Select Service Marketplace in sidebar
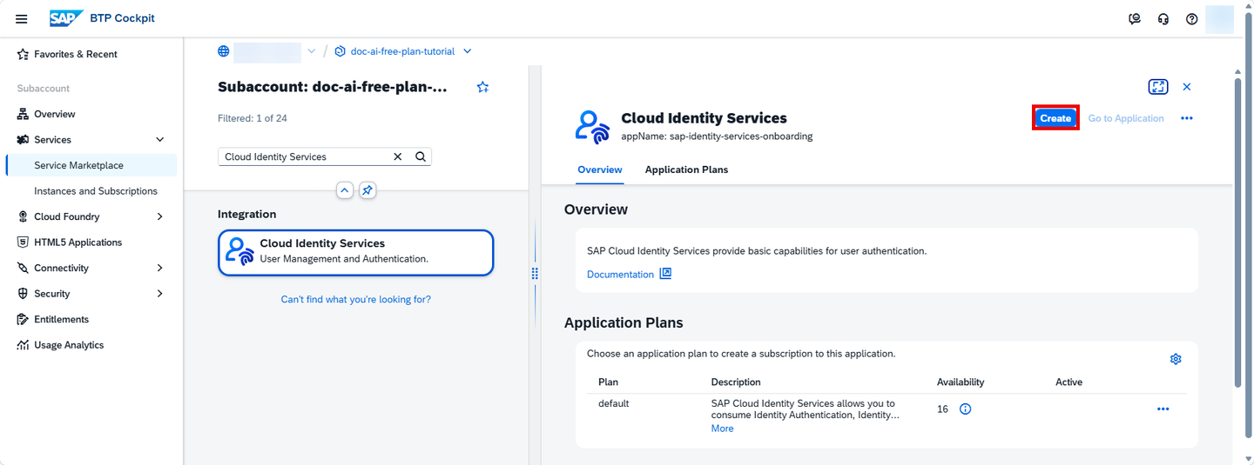The width and height of the screenshot is (1254, 465). pos(91,165)
